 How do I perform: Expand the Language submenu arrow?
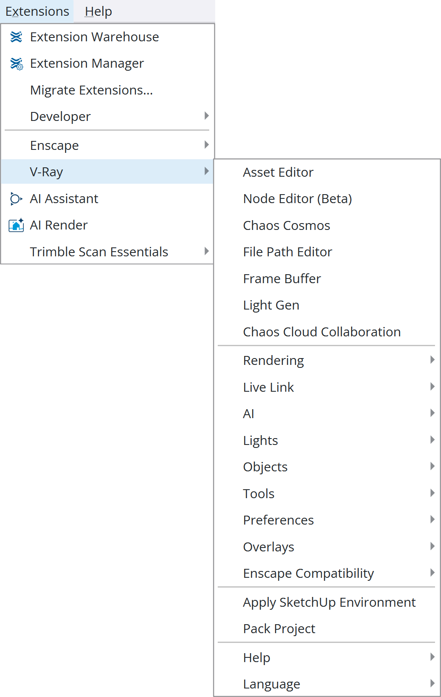pyautogui.click(x=432, y=683)
